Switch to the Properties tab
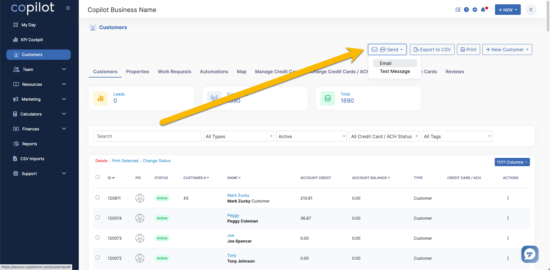550x270 pixels. coord(137,72)
